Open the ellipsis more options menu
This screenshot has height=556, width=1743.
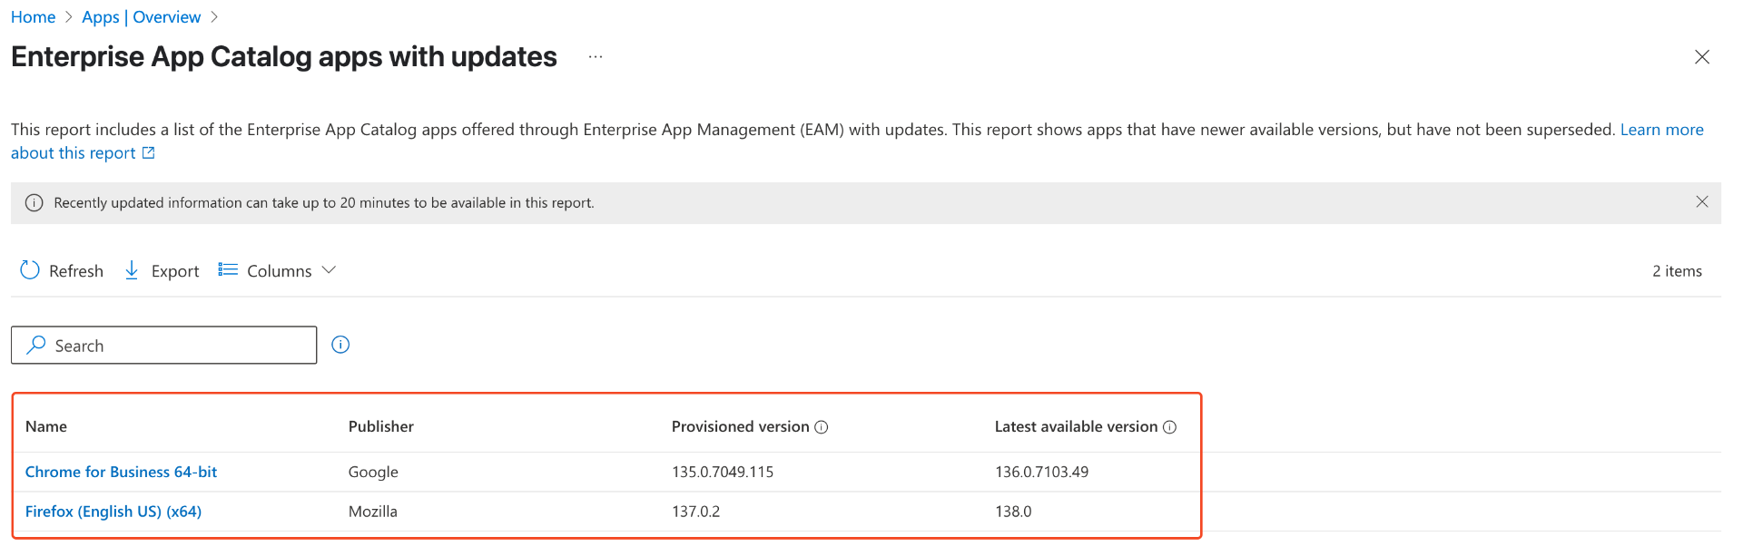(596, 56)
